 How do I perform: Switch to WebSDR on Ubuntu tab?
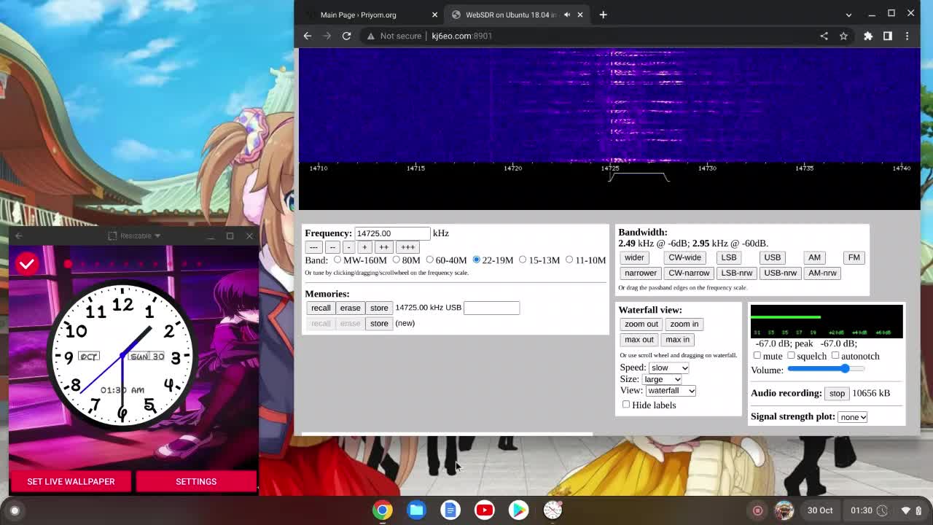(511, 15)
